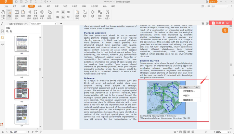The height and width of the screenshot is (134, 234).
Task: Switch to continuous facing layout in ribbon
Action: pyautogui.click(x=58, y=17)
